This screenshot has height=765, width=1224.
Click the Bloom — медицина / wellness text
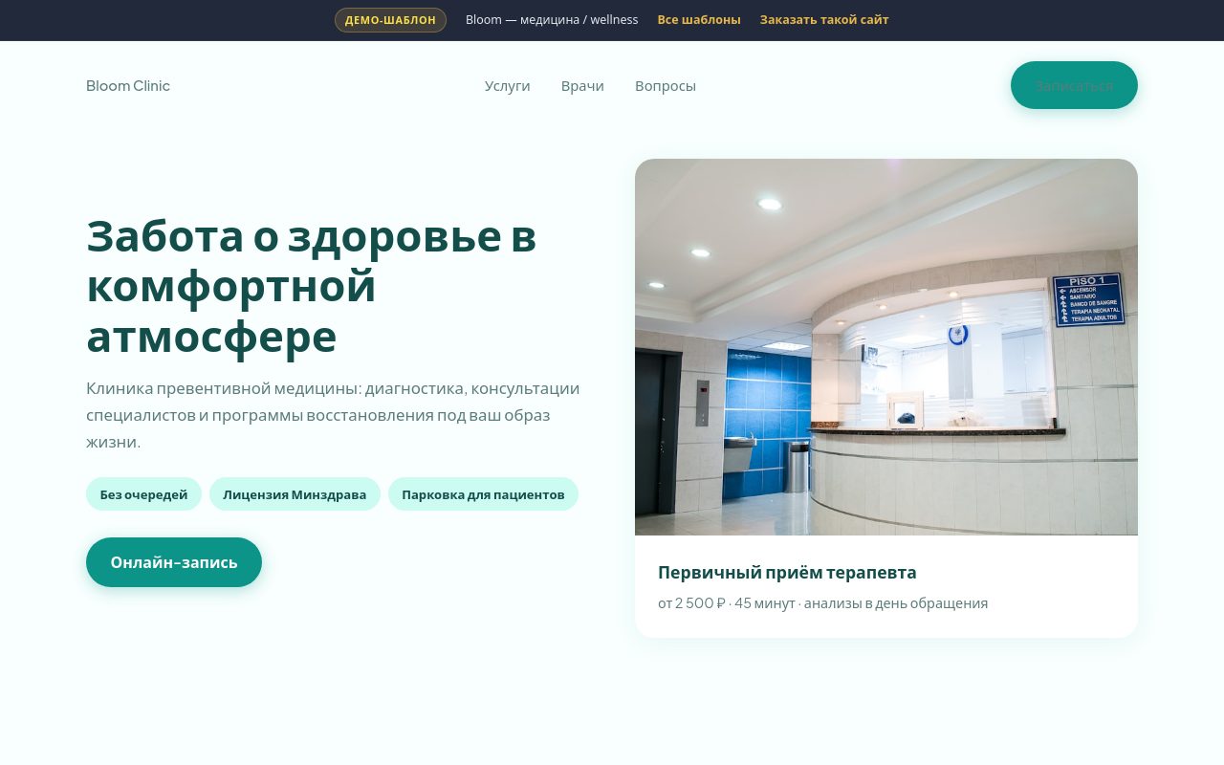(x=552, y=20)
